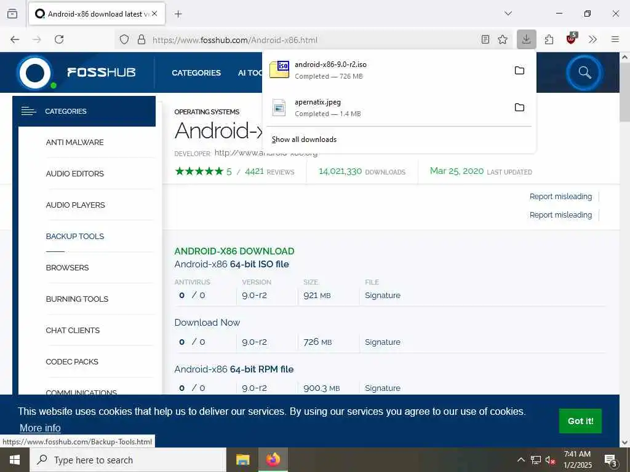Click second Report misleading link
Image resolution: width=630 pixels, height=472 pixels.
pyautogui.click(x=560, y=214)
